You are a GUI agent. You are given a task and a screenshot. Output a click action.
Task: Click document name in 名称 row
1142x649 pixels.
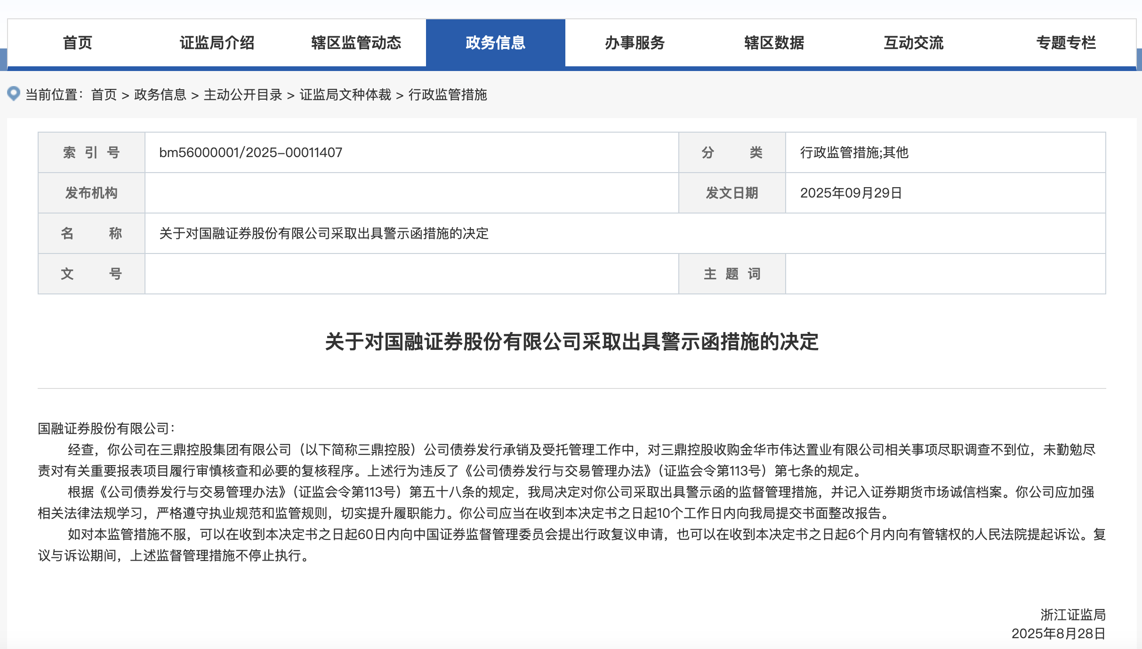click(x=324, y=233)
